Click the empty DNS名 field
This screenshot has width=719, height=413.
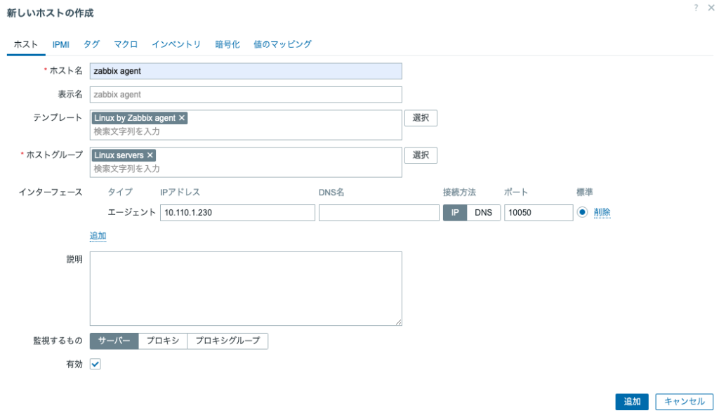379,212
